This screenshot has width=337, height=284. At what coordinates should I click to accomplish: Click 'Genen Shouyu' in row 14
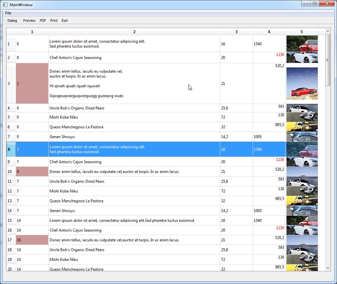pos(62,210)
